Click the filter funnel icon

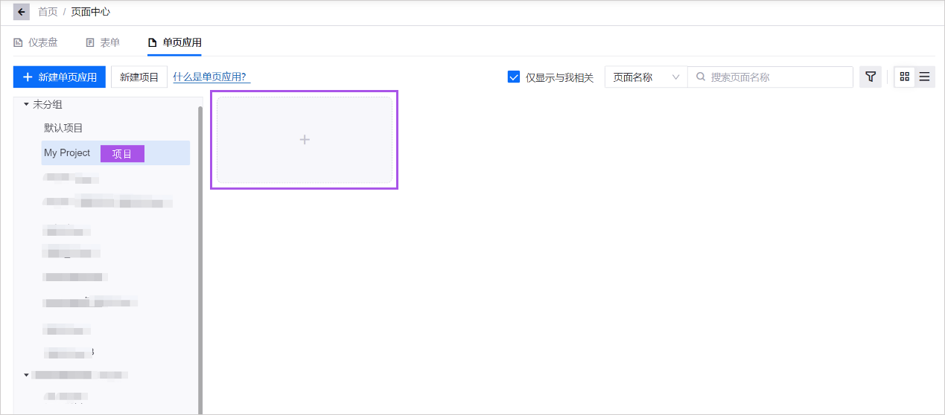871,77
